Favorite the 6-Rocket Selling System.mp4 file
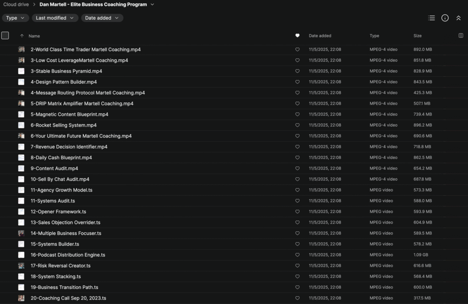 click(x=298, y=125)
